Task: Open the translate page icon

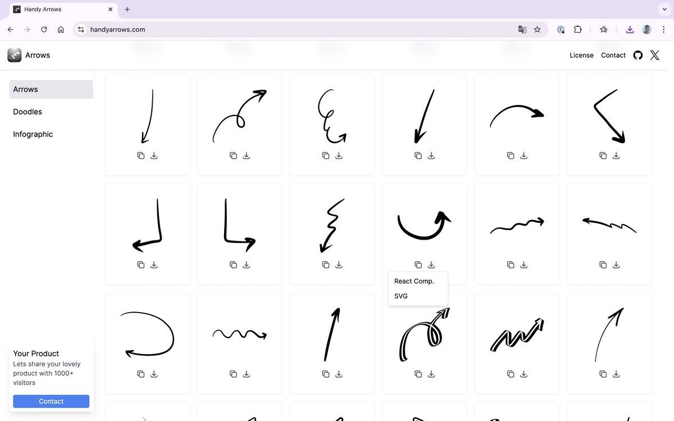Action: pyautogui.click(x=522, y=29)
